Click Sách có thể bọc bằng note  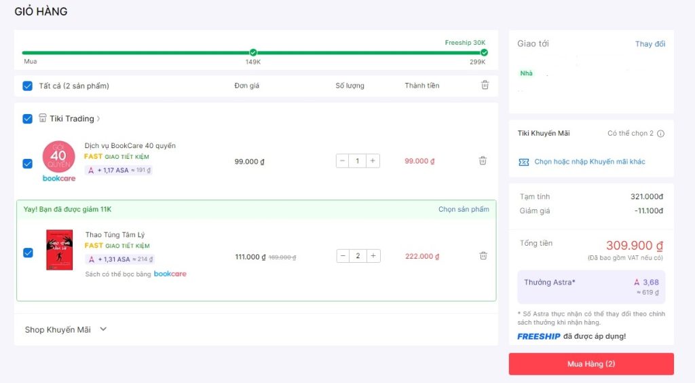pyautogui.click(x=118, y=274)
